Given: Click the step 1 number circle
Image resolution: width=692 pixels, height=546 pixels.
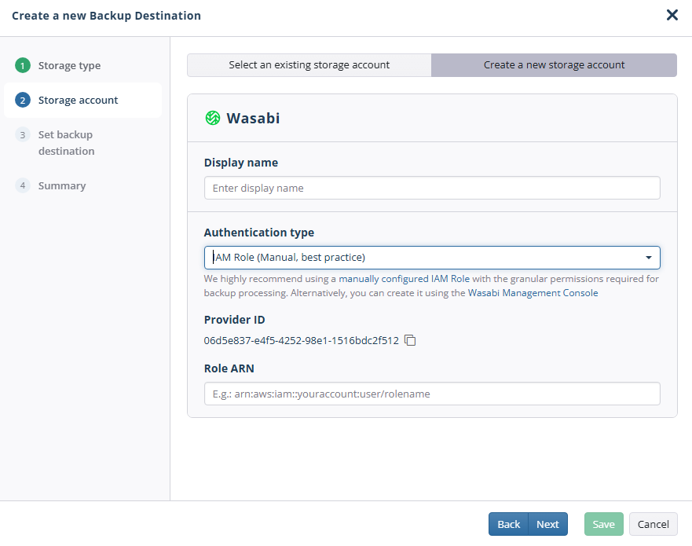Looking at the screenshot, I should (x=23, y=65).
